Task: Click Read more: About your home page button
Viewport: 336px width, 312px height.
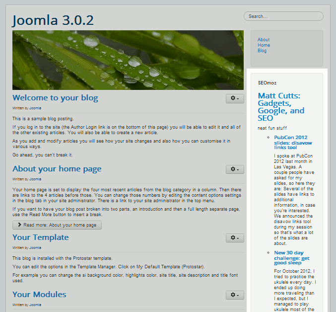Action: [57, 225]
